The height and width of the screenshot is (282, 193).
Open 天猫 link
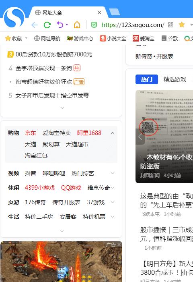coord(30,144)
